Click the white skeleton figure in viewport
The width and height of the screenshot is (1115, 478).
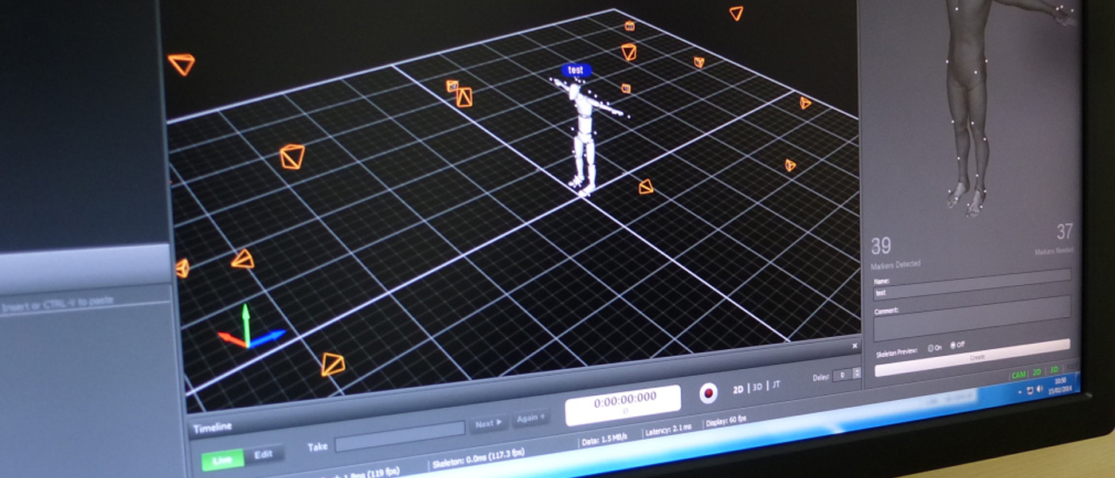[x=583, y=135]
